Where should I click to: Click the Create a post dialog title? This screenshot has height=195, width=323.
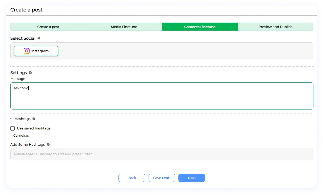tap(26, 10)
